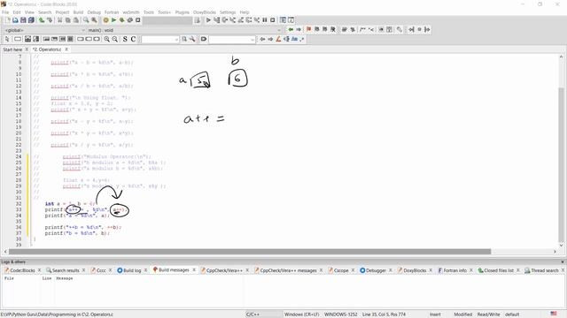Open the Closed files list tab
The image size is (567, 318).
[x=499, y=270]
